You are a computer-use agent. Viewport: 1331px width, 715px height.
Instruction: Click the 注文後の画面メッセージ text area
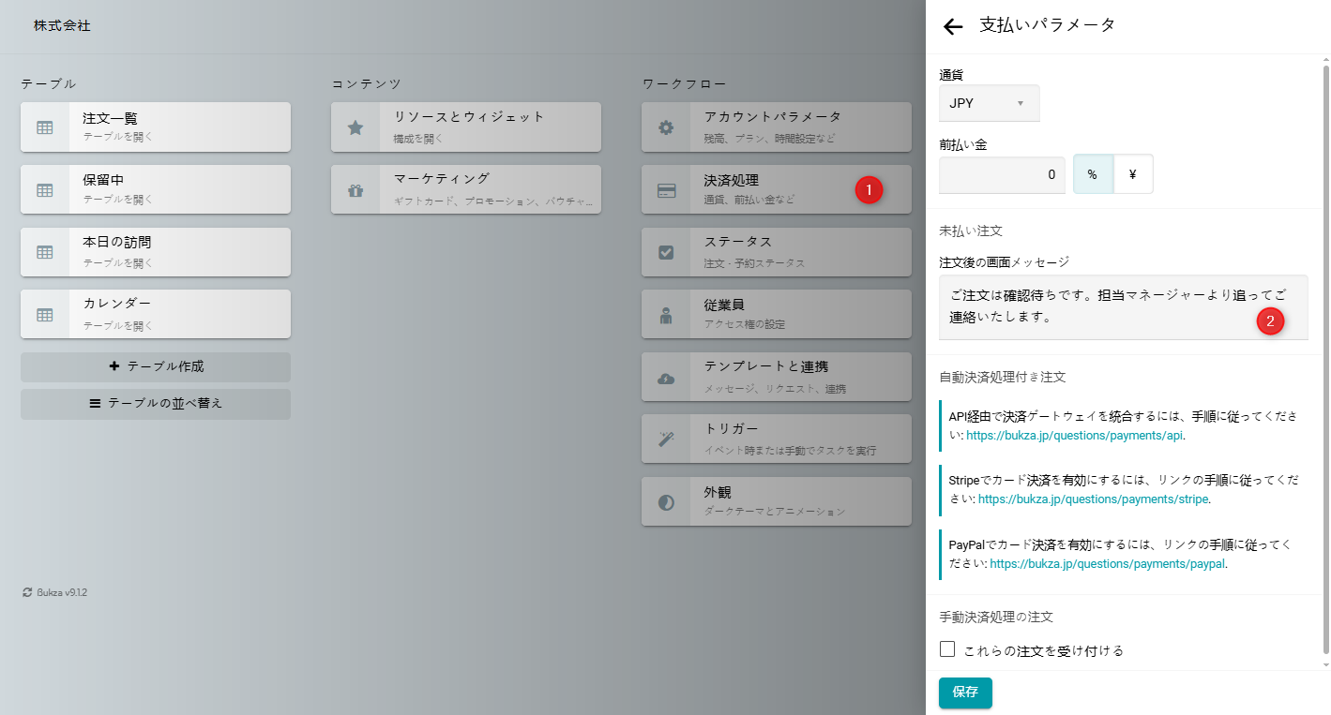[x=1124, y=307]
